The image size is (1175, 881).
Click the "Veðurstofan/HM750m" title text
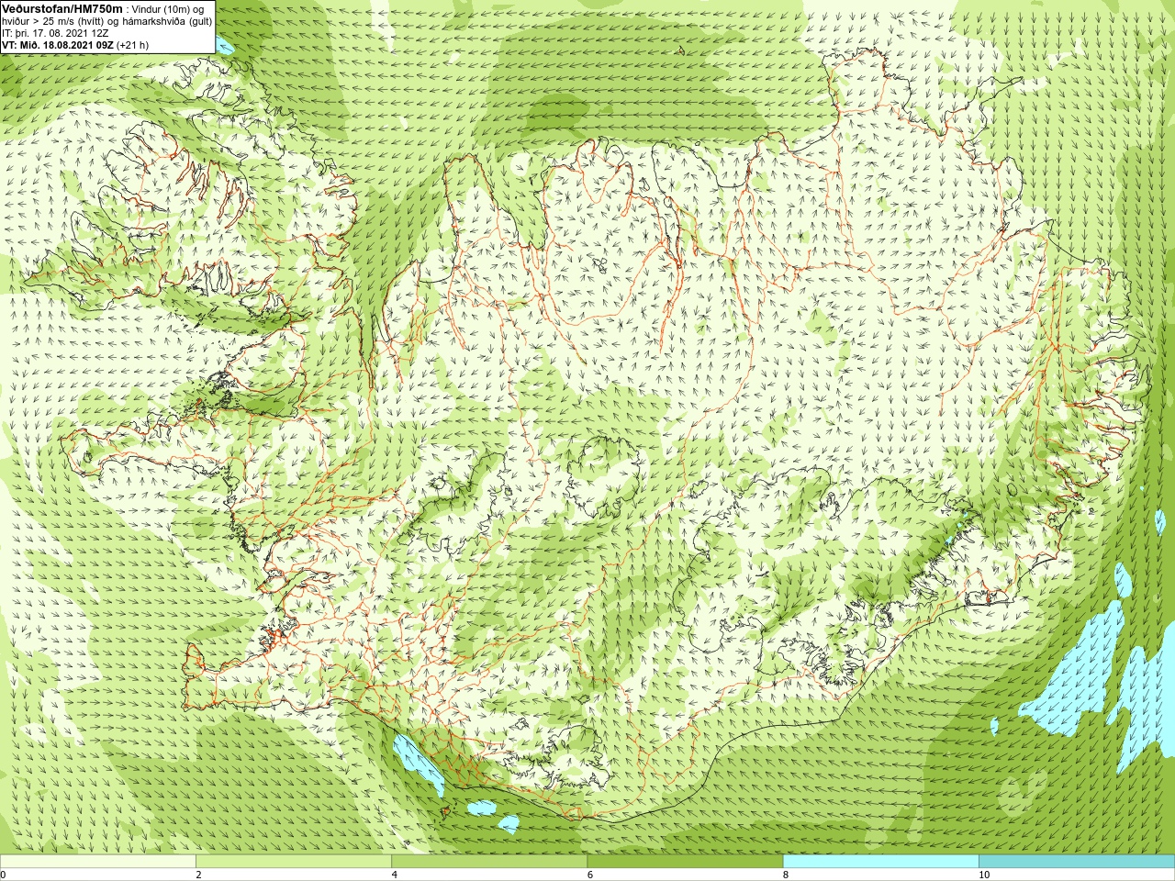click(62, 8)
